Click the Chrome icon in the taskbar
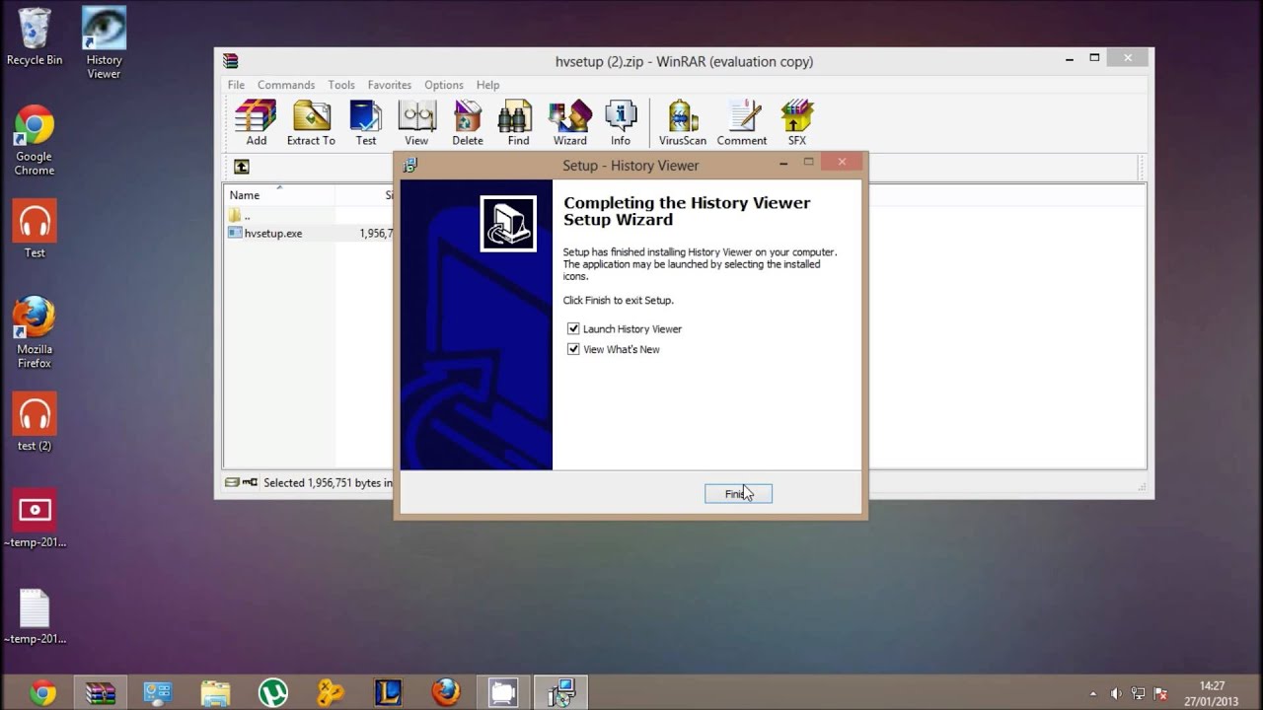 point(42,693)
